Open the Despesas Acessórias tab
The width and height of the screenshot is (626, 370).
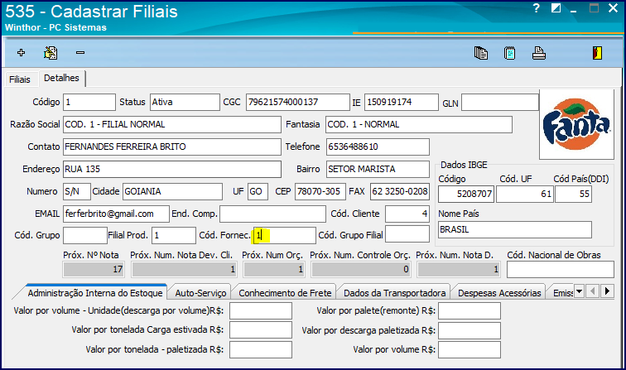click(x=499, y=293)
